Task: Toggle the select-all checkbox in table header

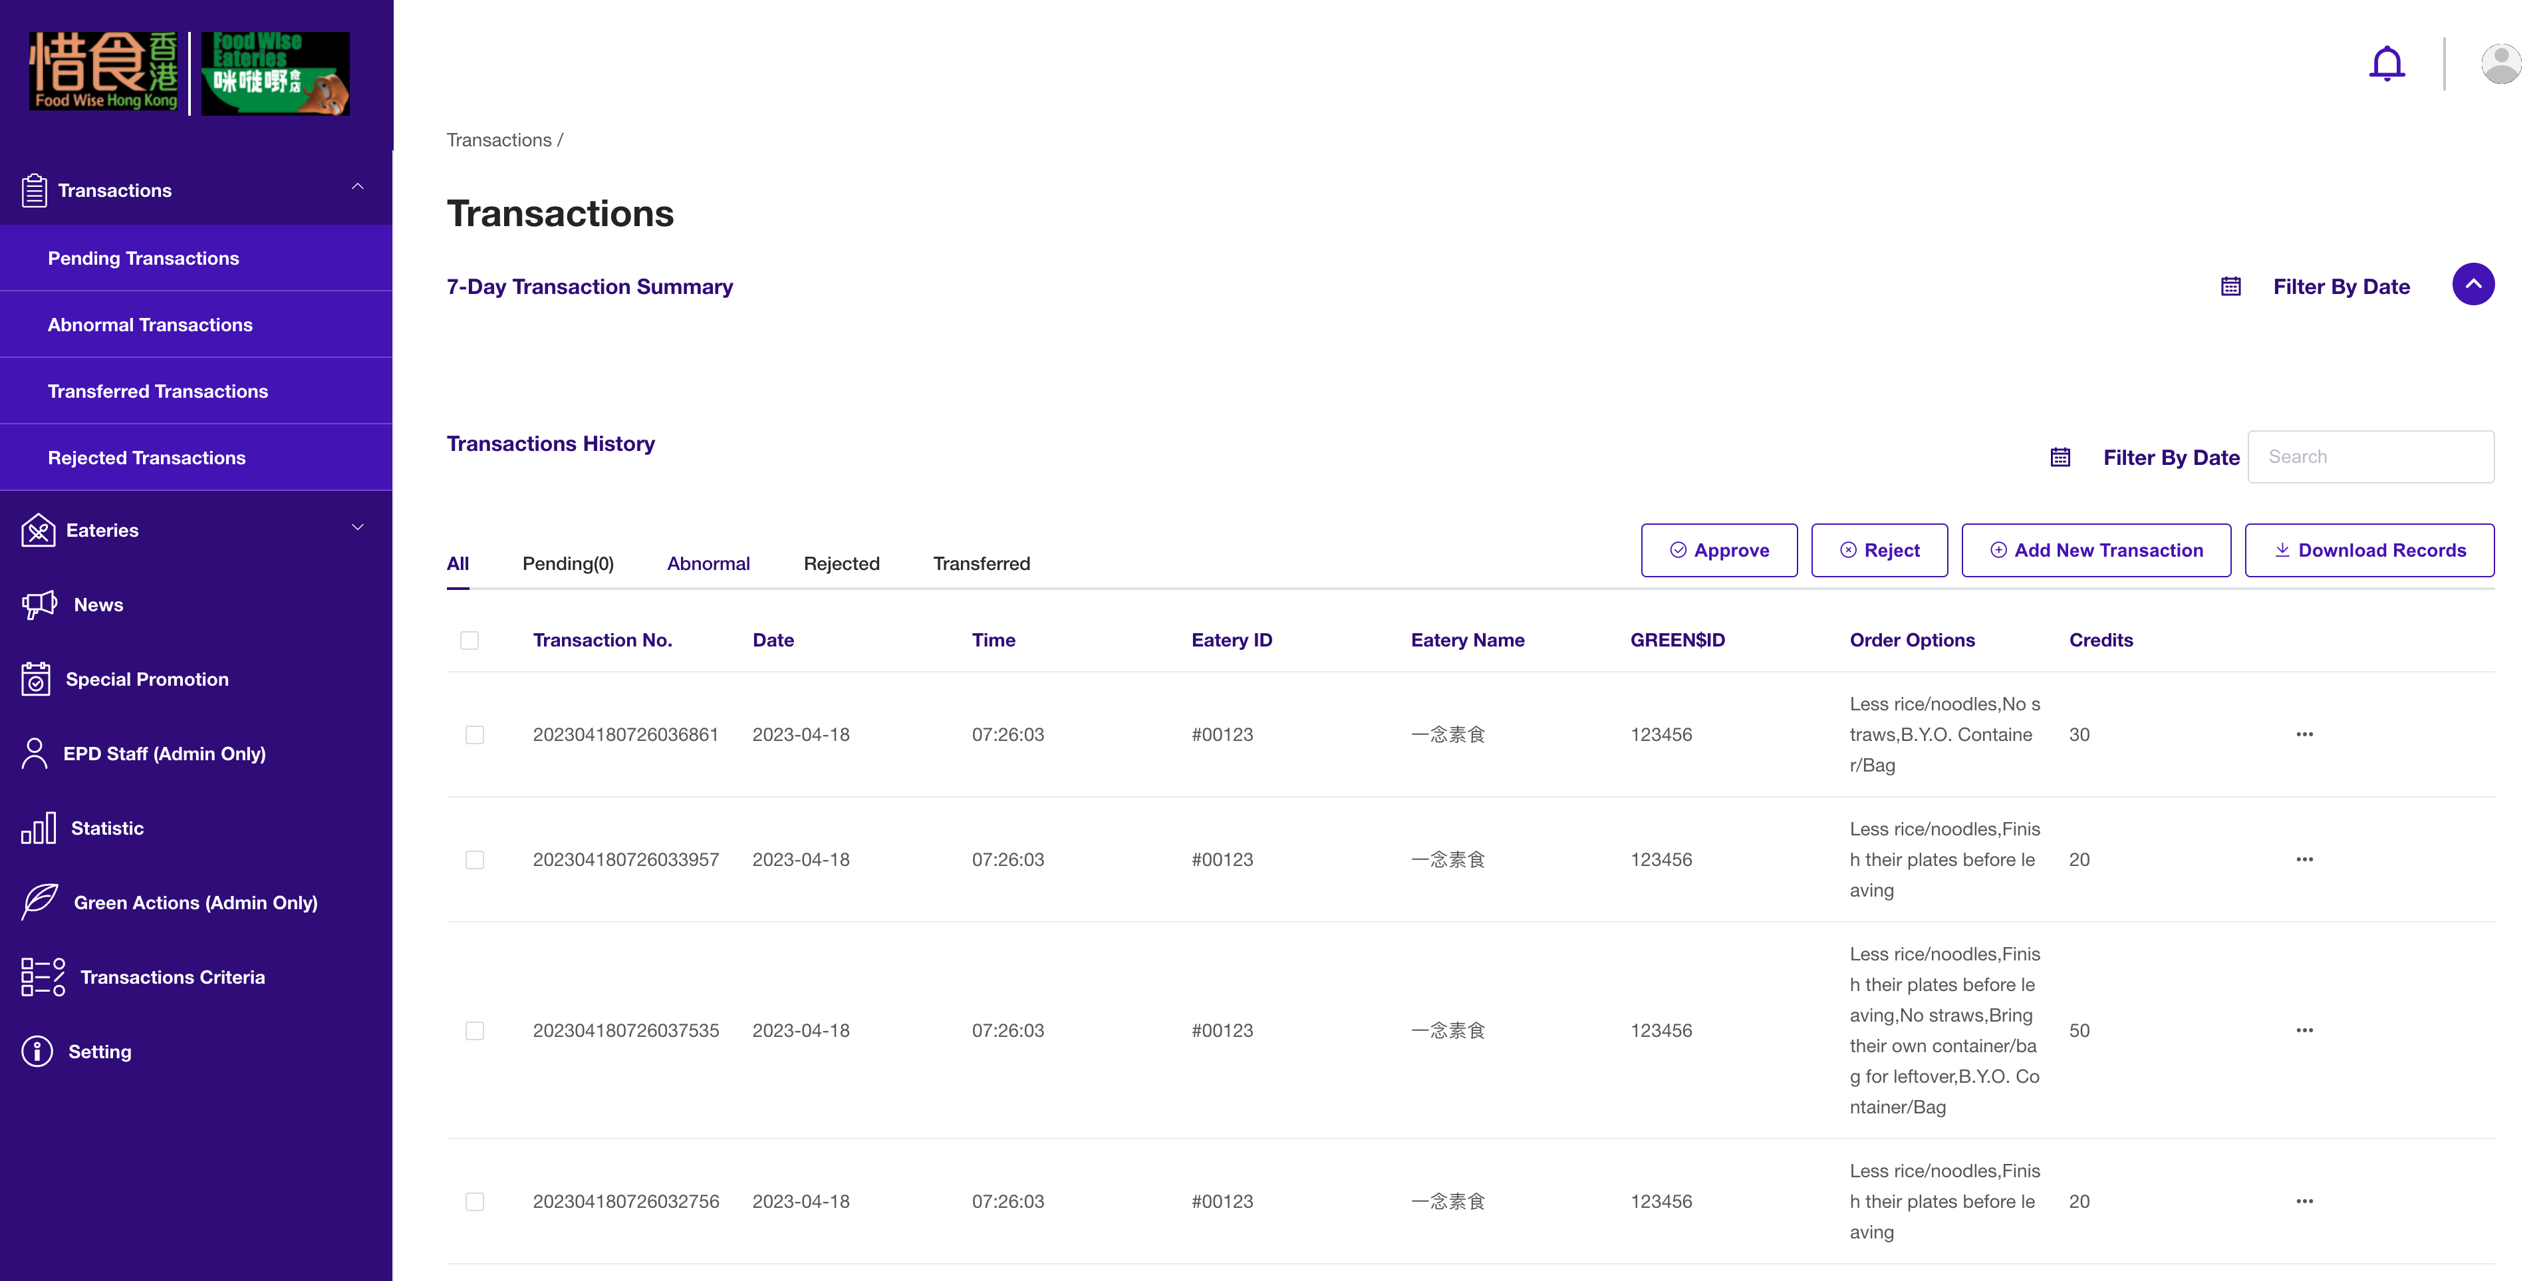Action: pyautogui.click(x=470, y=640)
